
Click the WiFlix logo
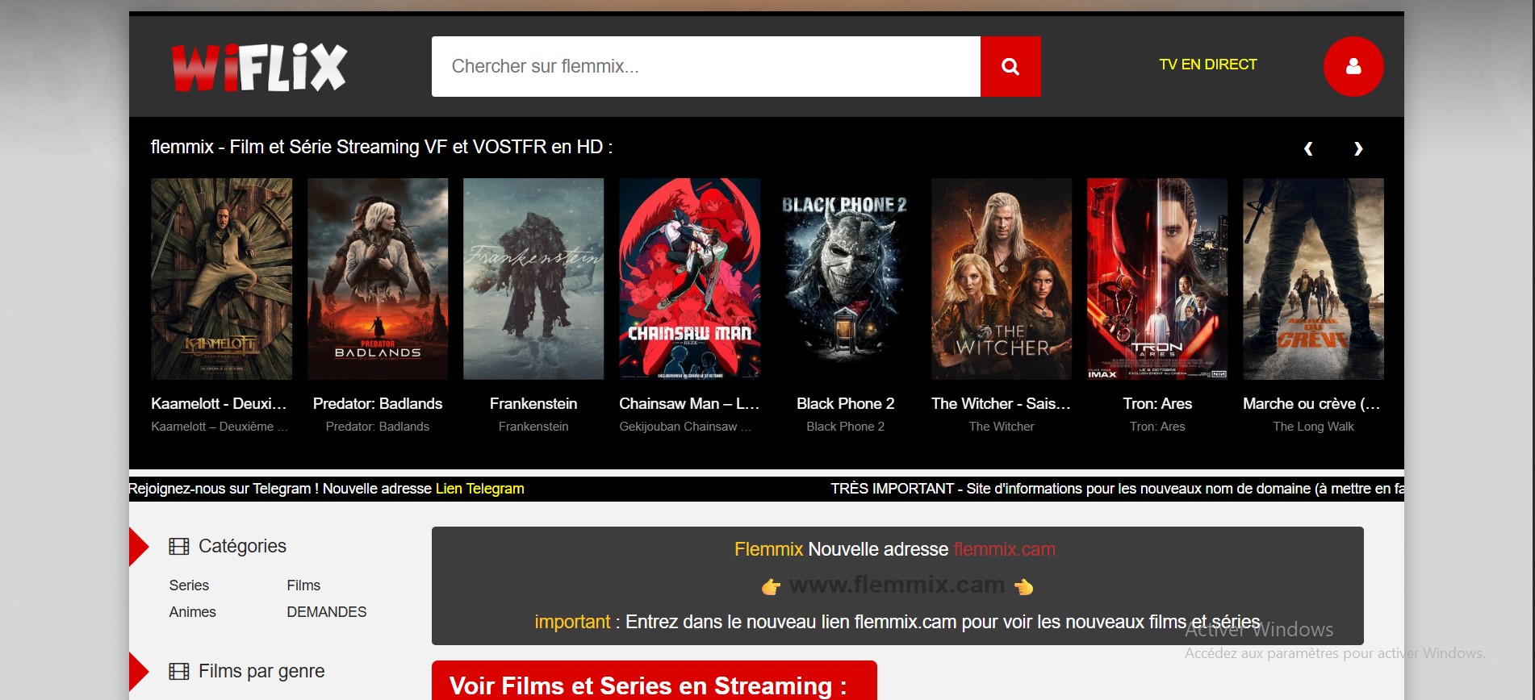pyautogui.click(x=259, y=67)
